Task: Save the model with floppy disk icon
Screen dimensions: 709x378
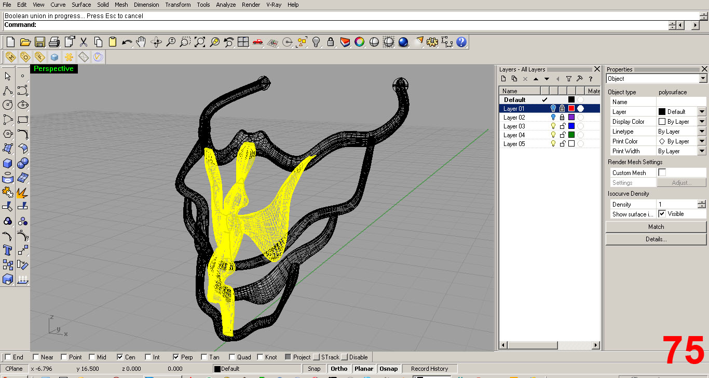Action: tap(39, 42)
